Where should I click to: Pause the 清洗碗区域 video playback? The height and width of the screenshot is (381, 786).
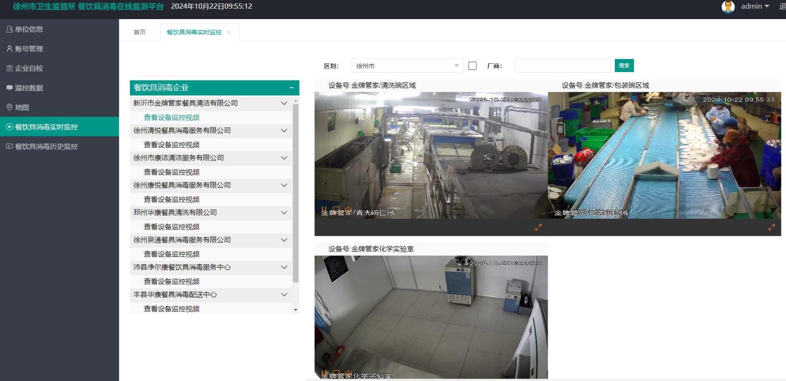pos(325,210)
